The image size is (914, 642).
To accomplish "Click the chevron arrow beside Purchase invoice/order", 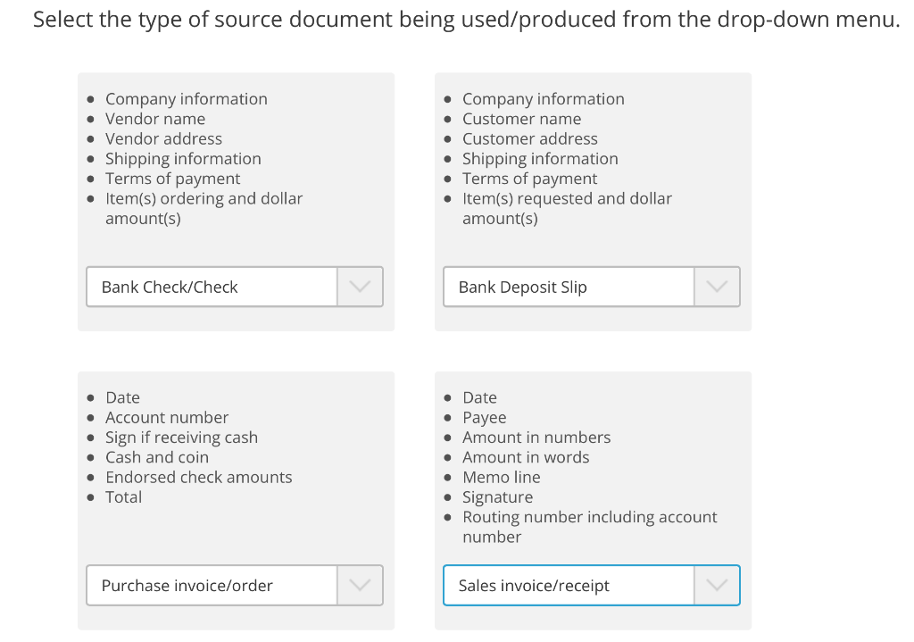I will (360, 585).
